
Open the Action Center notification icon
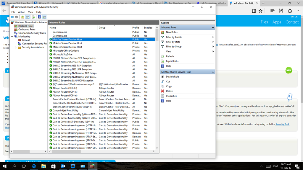[x=297, y=166]
